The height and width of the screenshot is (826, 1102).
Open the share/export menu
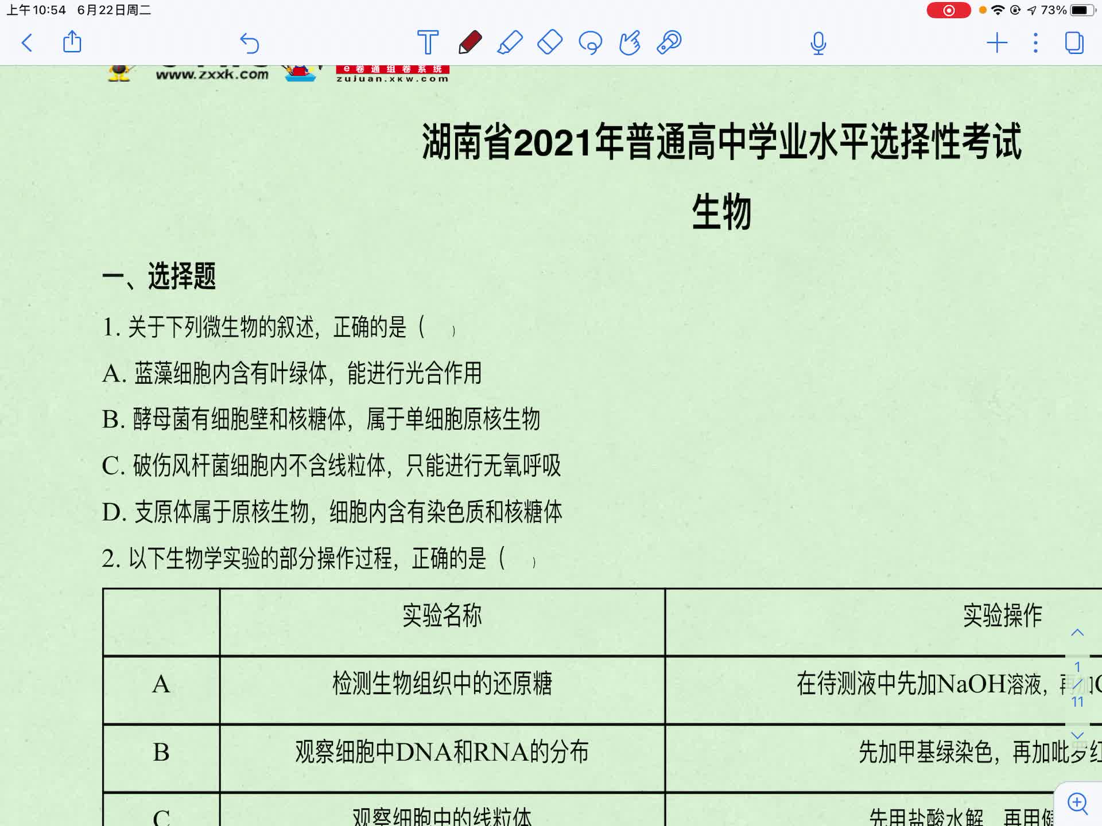(72, 42)
